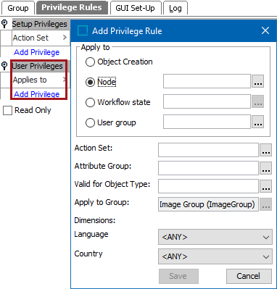Click the Valid for Object Type field

(x=208, y=186)
